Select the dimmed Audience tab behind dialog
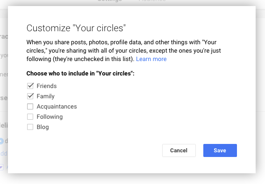 [152, 1]
